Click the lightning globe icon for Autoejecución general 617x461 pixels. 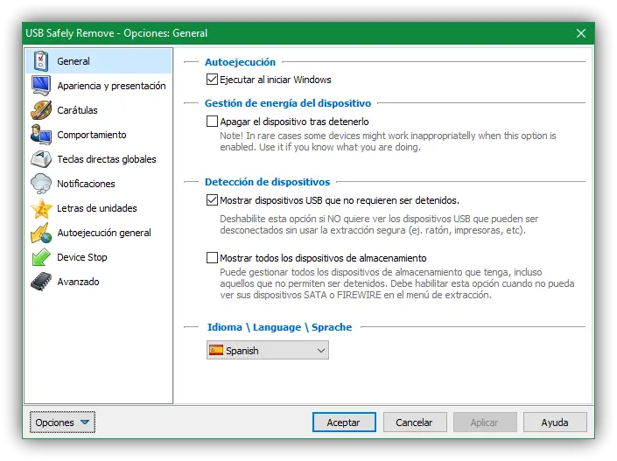point(41,233)
